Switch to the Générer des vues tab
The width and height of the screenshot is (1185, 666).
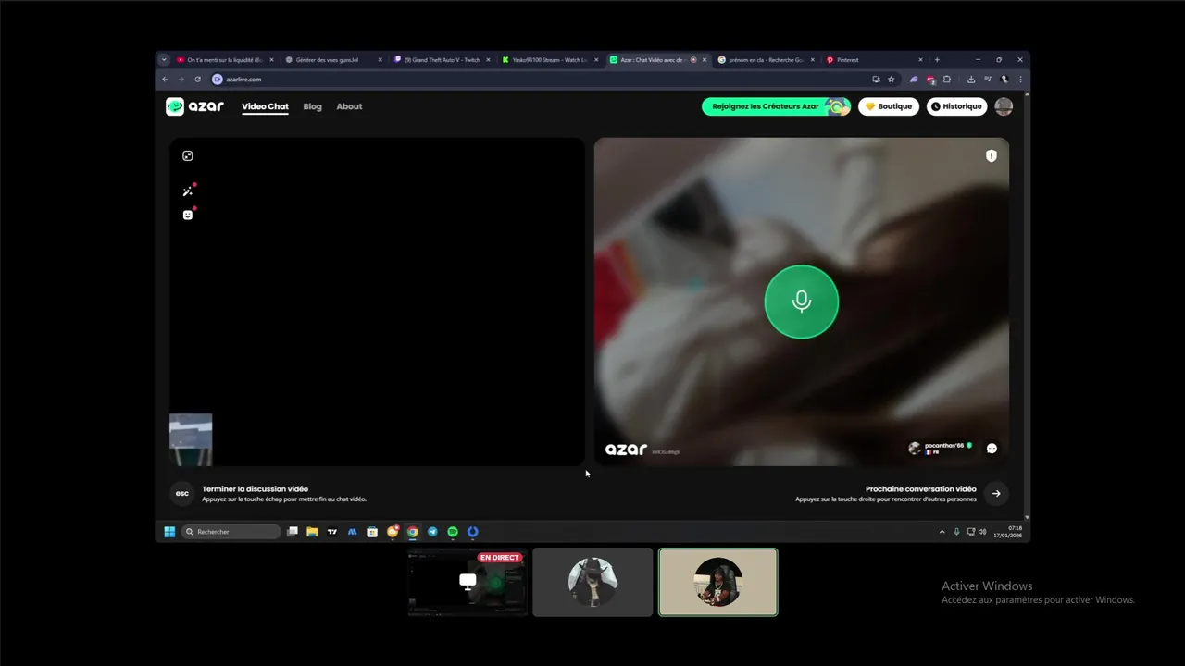333,60
